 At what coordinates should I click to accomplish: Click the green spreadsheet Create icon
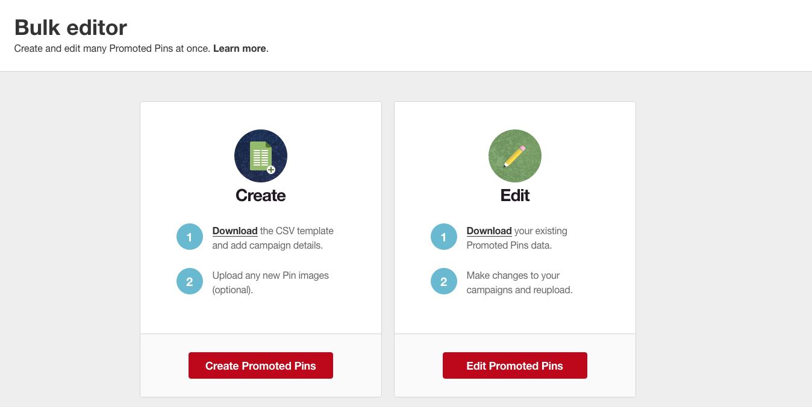coord(261,156)
